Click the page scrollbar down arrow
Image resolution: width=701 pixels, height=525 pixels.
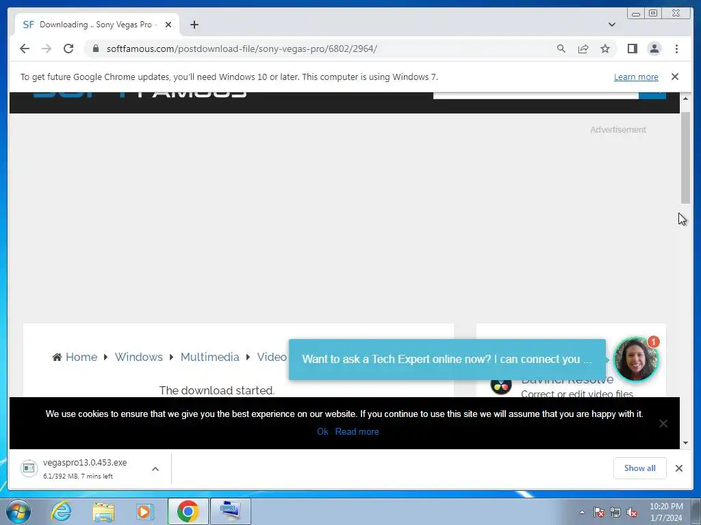pos(685,443)
